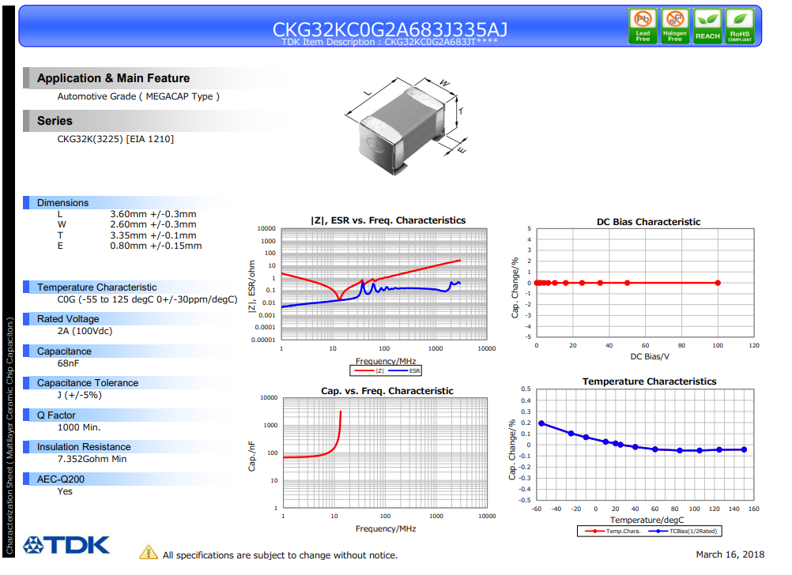Click the Halogen Free badge icon
The height and width of the screenshot is (575, 792).
click(x=675, y=26)
